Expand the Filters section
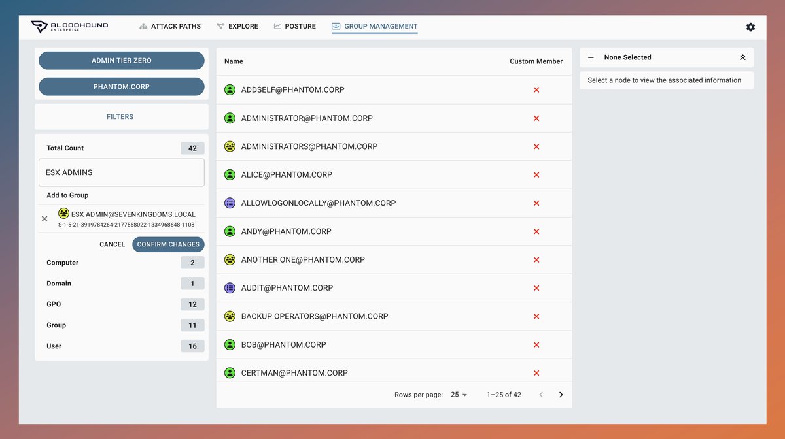The image size is (785, 439). click(x=122, y=117)
